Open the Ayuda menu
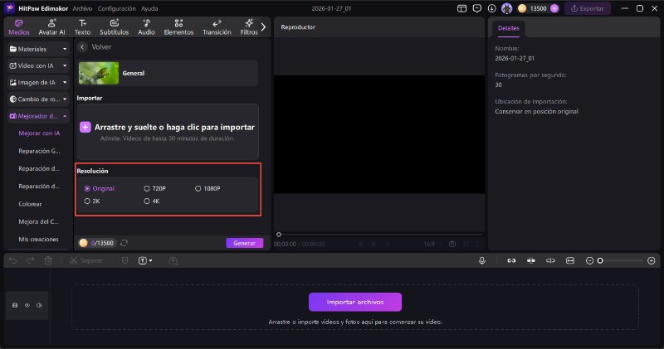The image size is (664, 349). [149, 8]
